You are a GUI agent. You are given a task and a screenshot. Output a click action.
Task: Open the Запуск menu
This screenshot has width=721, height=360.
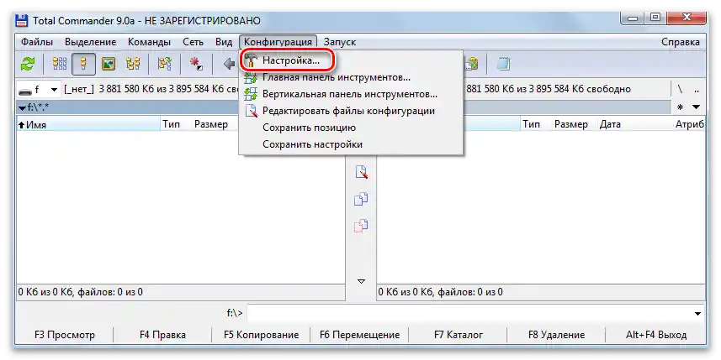[x=339, y=42]
